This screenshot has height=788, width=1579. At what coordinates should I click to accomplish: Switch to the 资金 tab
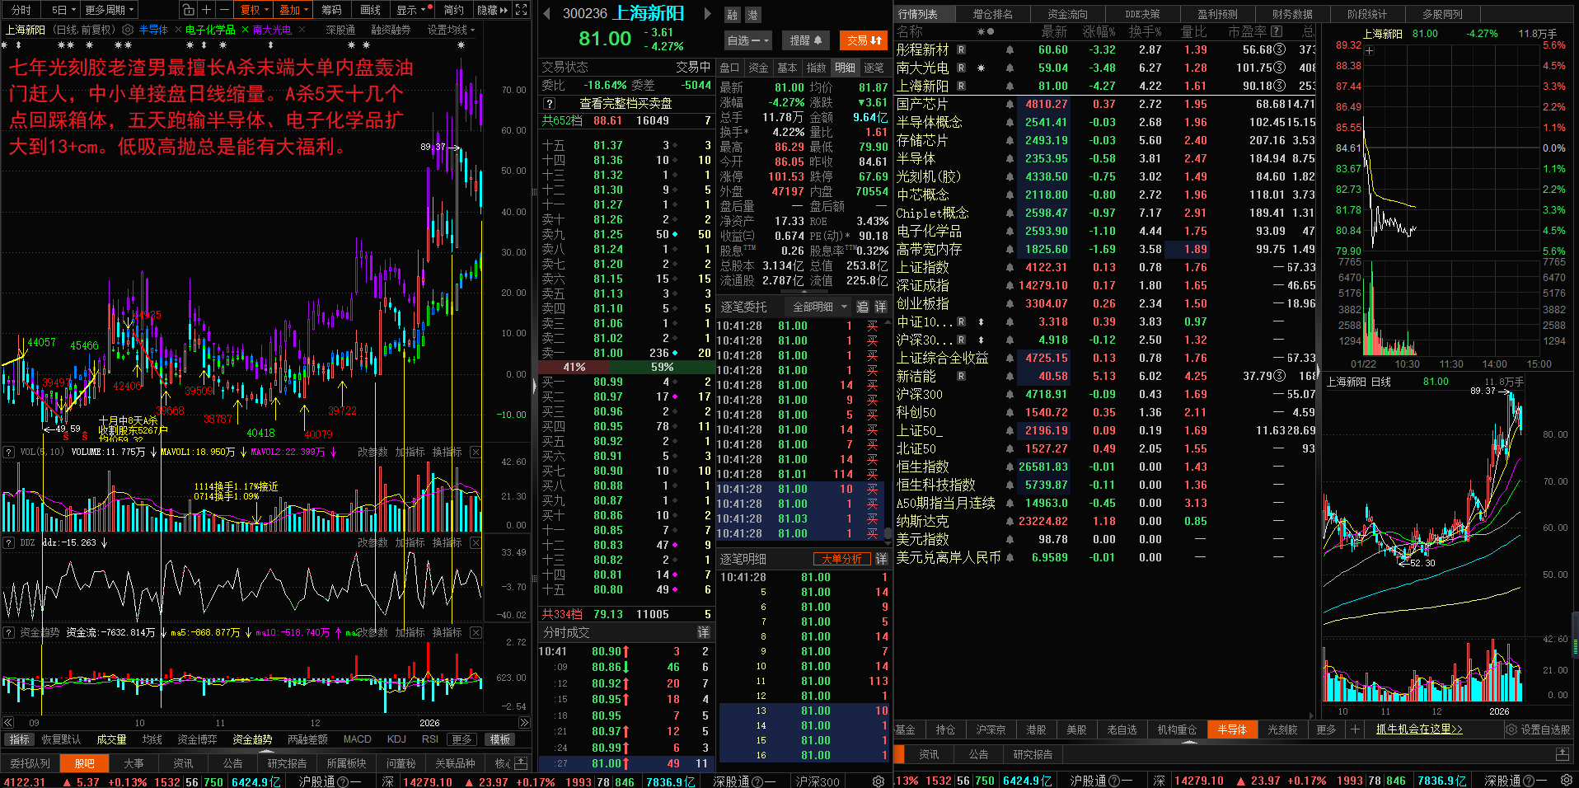[758, 68]
